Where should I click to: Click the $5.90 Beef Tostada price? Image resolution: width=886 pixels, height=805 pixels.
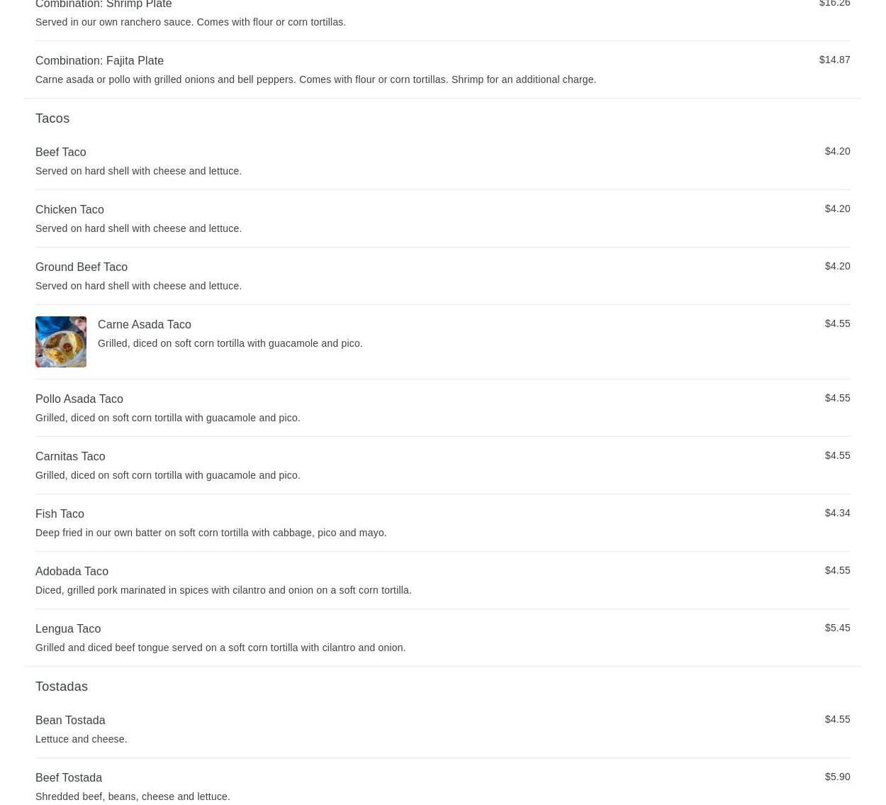(837, 777)
